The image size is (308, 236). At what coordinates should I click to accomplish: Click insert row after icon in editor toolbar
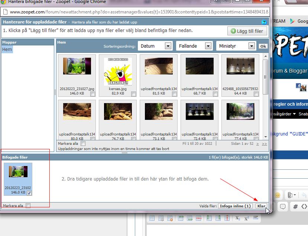click(190, 218)
